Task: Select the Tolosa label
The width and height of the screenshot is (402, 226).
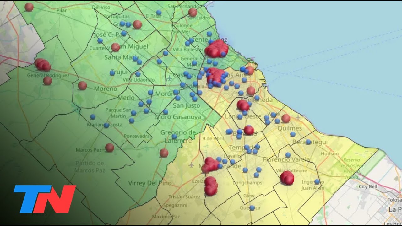Action: point(394,200)
